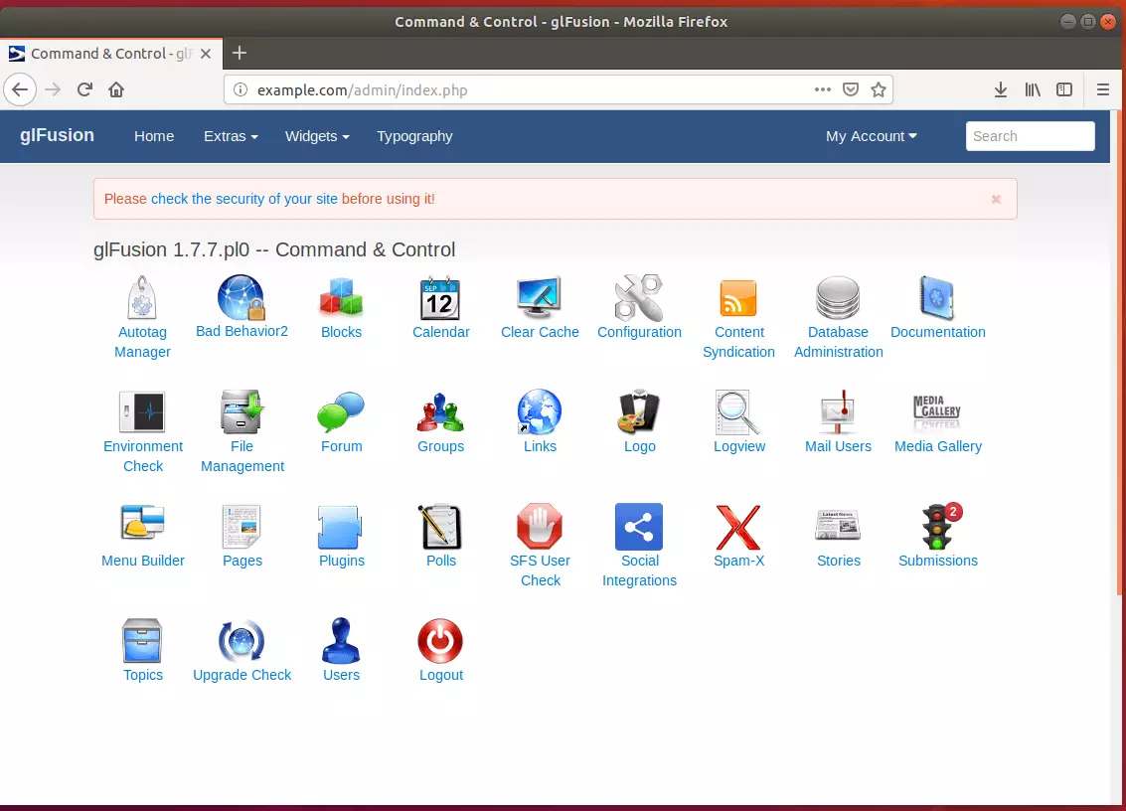Click the Clear Cache monitor icon
Viewport: 1126px width, 811px height.
pos(540,297)
